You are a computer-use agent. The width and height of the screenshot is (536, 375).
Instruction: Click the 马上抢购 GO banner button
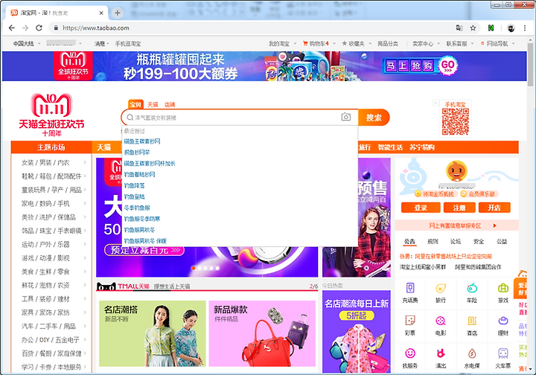click(x=419, y=65)
